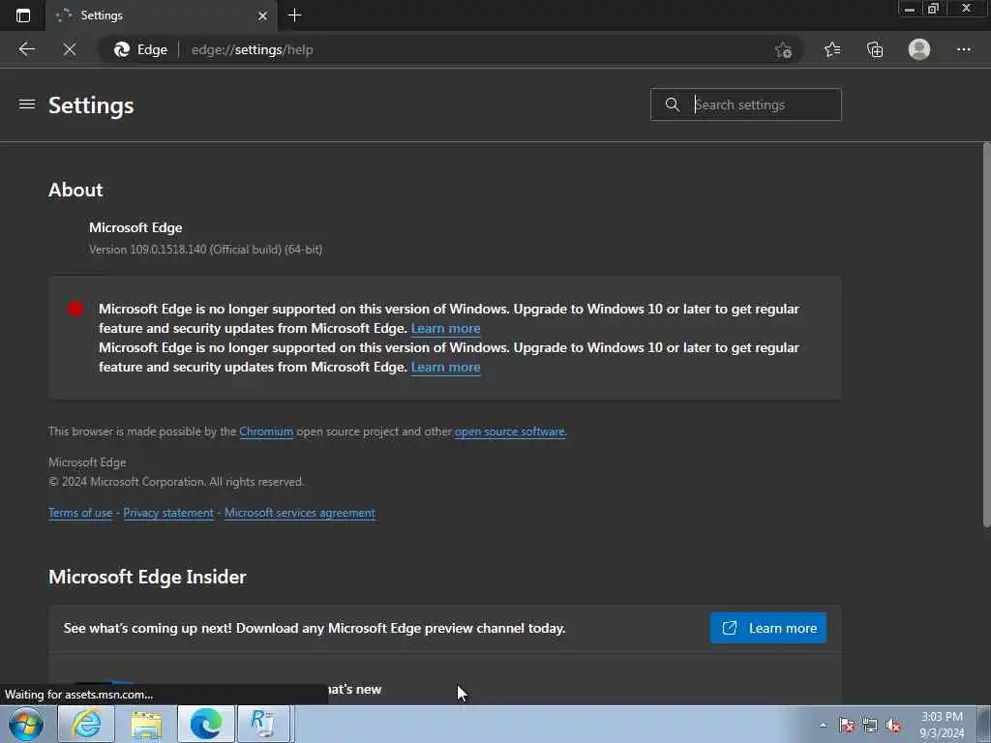Screen dimensions: 991x743
Task: Click the address bar URL edge://settings/help
Action: [x=252, y=49]
